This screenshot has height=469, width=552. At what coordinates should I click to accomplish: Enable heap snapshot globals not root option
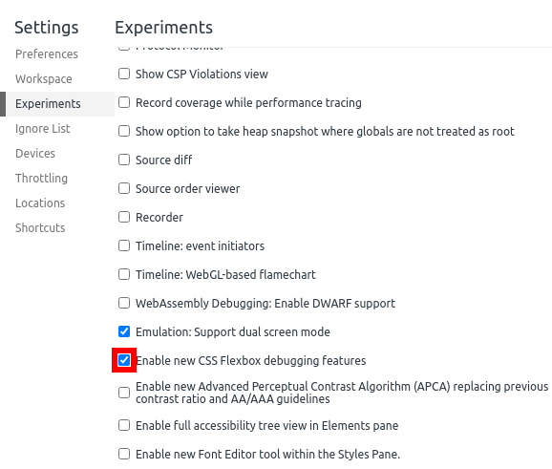click(124, 131)
